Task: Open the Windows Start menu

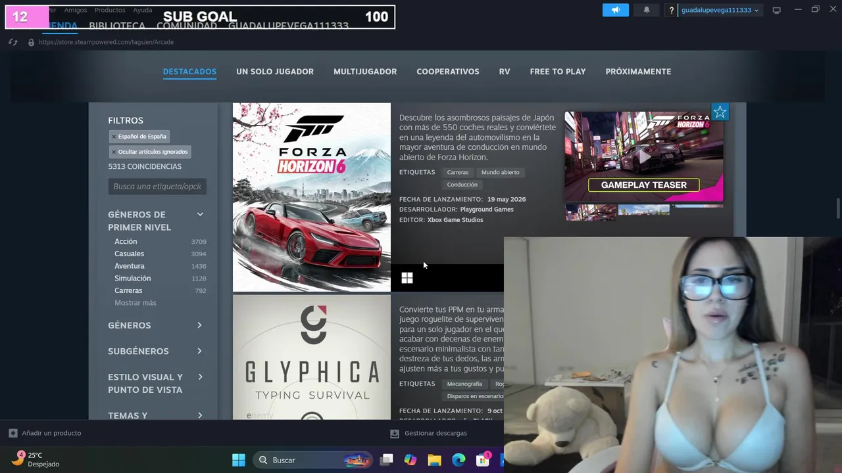Action: click(x=239, y=460)
